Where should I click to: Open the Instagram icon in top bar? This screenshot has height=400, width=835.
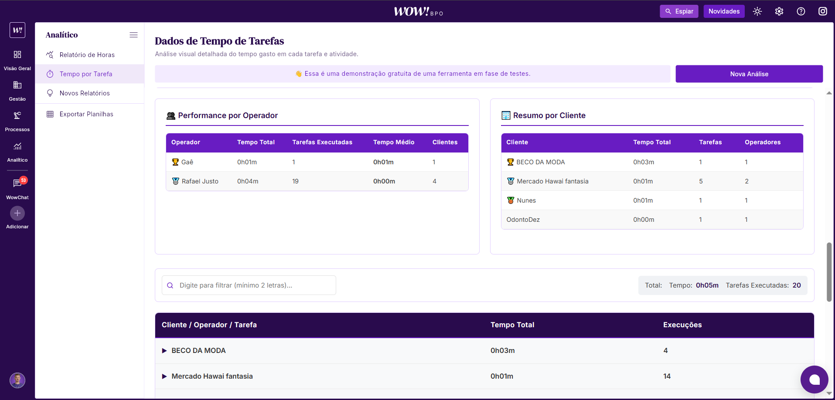click(823, 11)
